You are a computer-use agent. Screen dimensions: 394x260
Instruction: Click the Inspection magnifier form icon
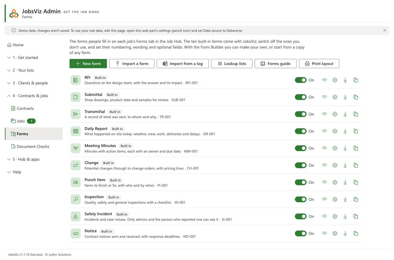coord(76,199)
